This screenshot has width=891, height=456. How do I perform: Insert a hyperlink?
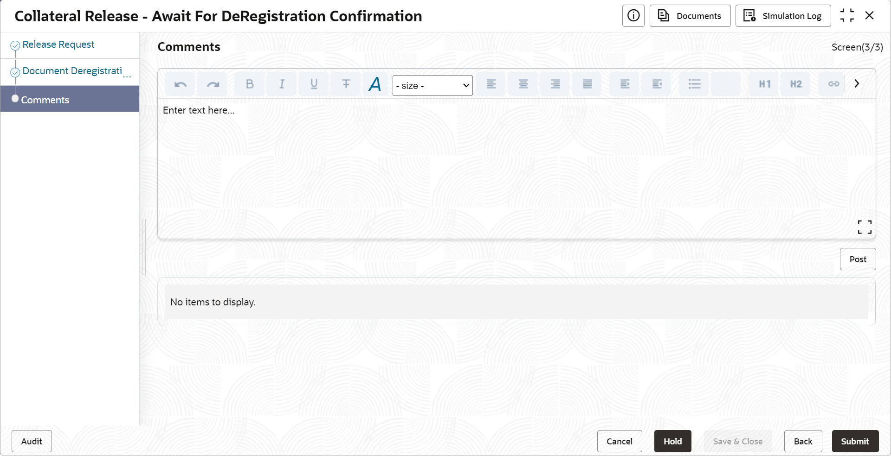[x=833, y=84]
